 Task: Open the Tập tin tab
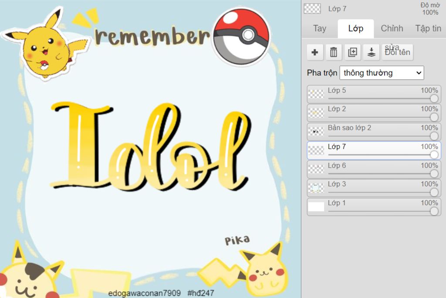(428, 28)
